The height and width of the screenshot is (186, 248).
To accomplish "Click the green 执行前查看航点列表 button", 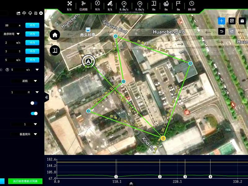I will tap(25, 181).
